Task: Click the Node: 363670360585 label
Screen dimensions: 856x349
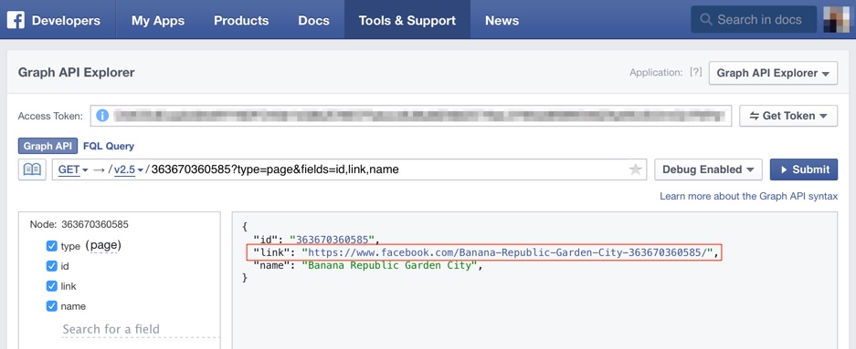Action: coord(79,224)
